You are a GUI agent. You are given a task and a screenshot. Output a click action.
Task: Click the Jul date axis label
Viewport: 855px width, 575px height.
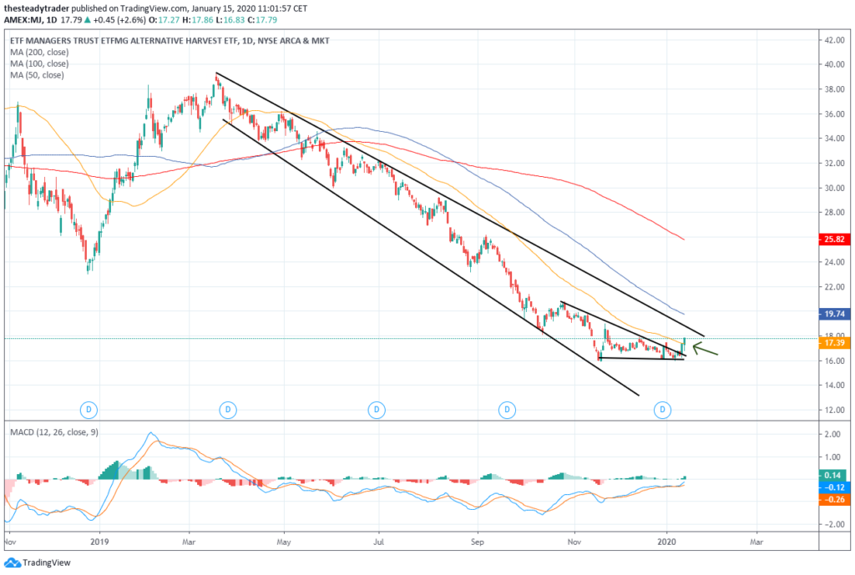coord(378,542)
